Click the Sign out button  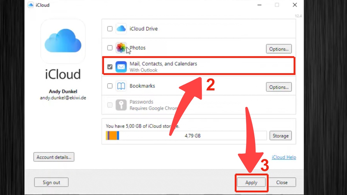click(x=51, y=182)
